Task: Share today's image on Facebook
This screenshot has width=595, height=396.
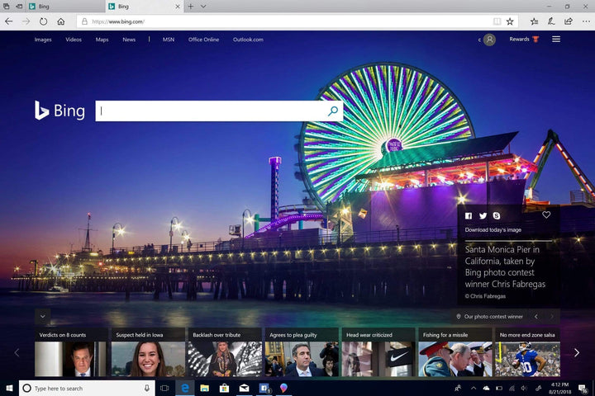Action: (469, 215)
